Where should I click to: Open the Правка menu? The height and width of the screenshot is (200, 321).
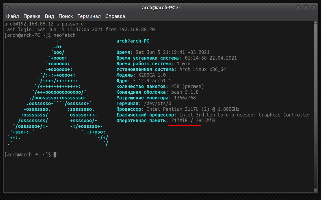point(32,16)
